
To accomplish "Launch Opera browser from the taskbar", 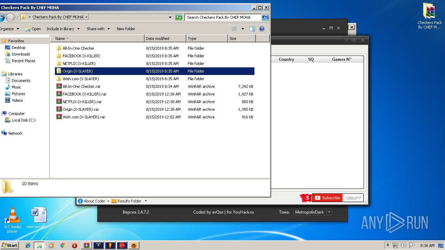I will point(74,245).
